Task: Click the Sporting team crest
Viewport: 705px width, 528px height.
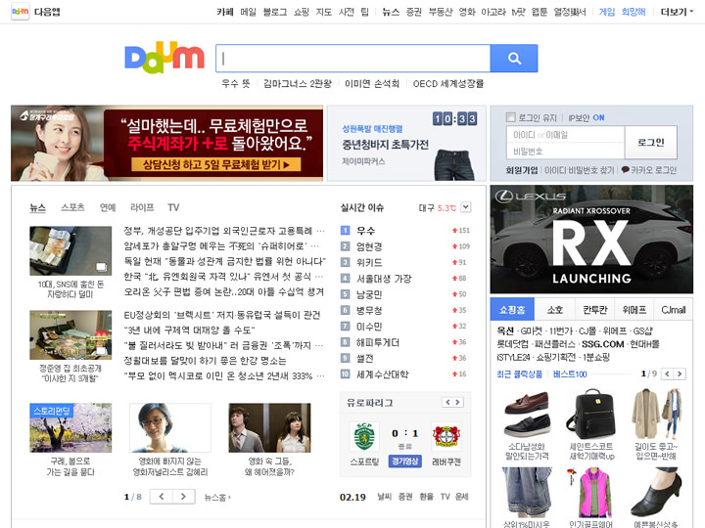Action: pos(364,437)
